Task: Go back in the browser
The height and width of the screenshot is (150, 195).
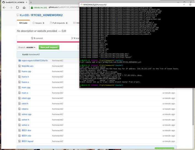Action: (x=4, y=7)
